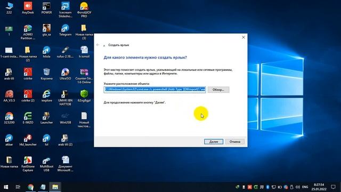Select the MultiBoot USB icon
341x192 pixels.
(46, 164)
